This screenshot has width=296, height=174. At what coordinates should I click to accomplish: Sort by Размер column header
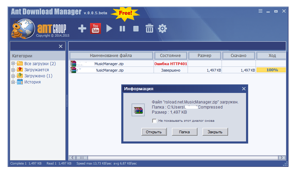(205, 56)
